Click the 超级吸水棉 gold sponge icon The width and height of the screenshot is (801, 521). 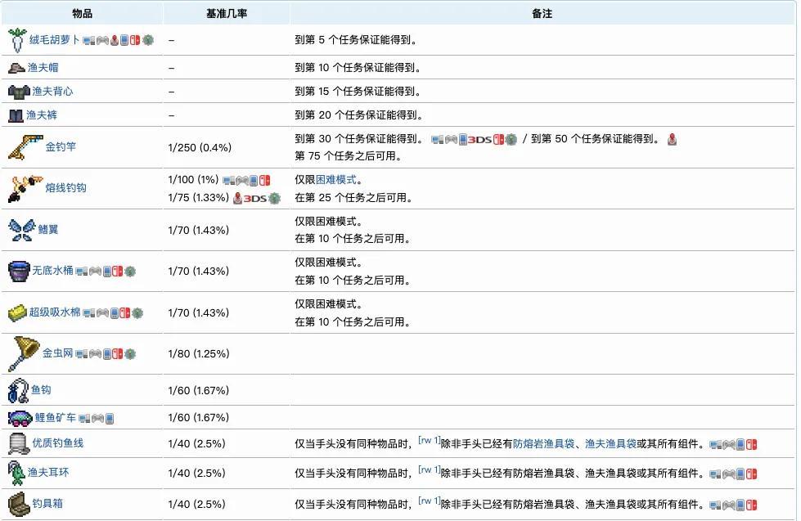[17, 312]
